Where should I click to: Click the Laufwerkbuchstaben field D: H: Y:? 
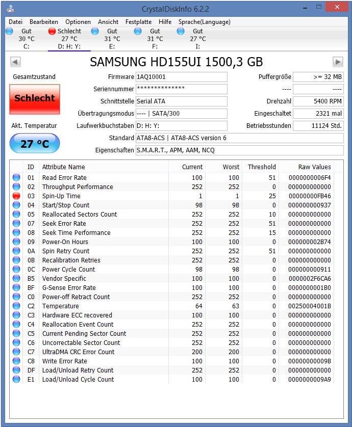click(181, 126)
